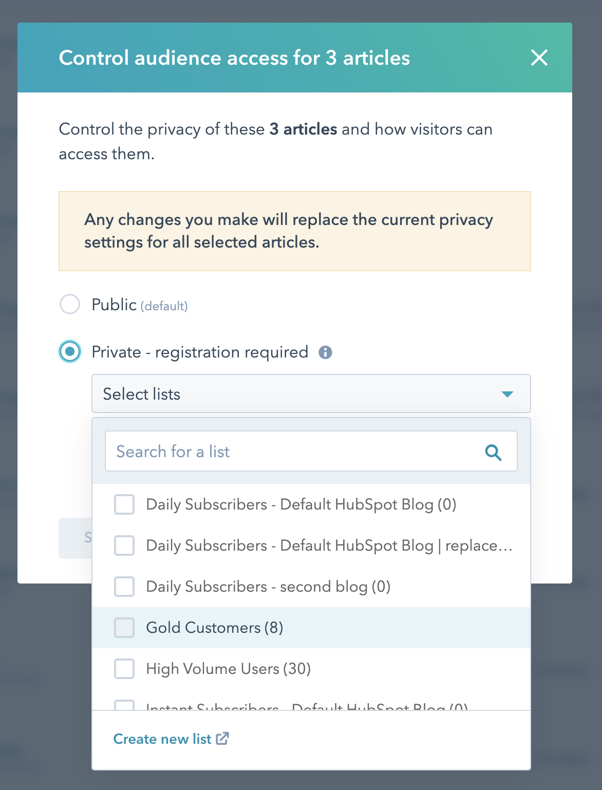Pick the High Volume Users (30) option label

tap(229, 669)
